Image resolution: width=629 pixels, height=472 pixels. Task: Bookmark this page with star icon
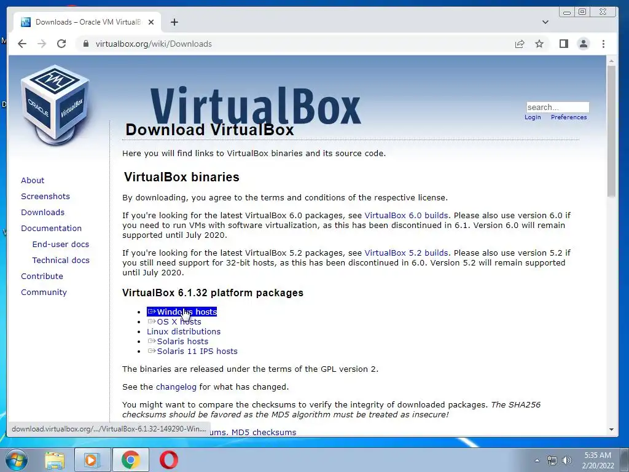click(x=539, y=44)
